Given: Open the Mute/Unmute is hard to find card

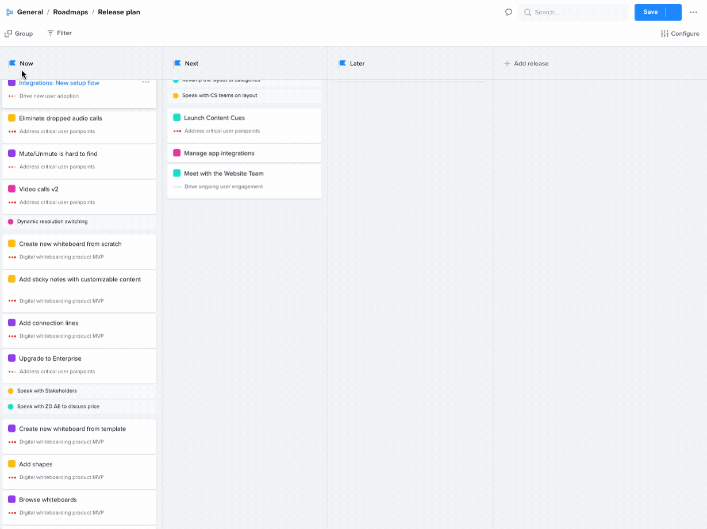Looking at the screenshot, I should (x=79, y=161).
